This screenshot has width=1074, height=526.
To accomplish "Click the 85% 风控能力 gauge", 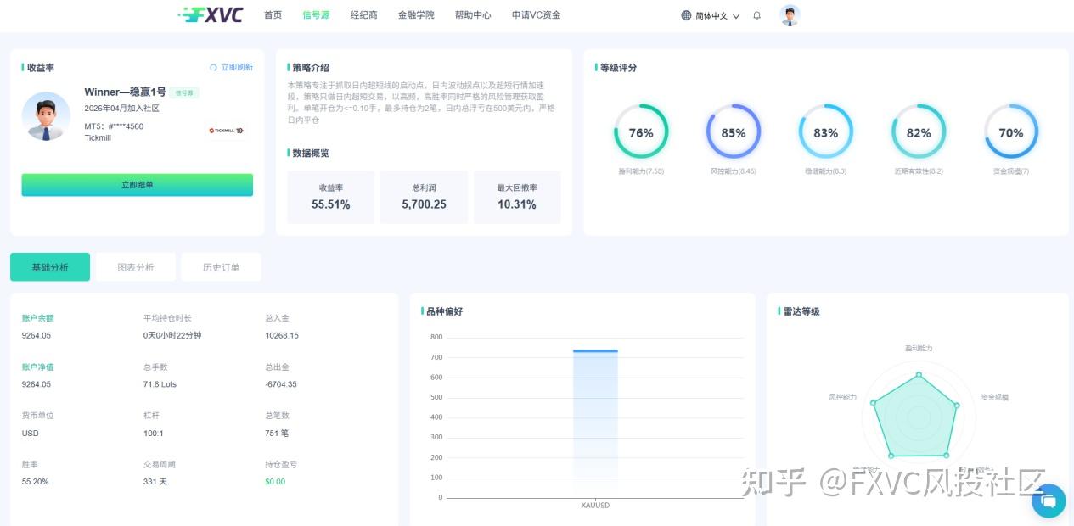I will [x=734, y=131].
